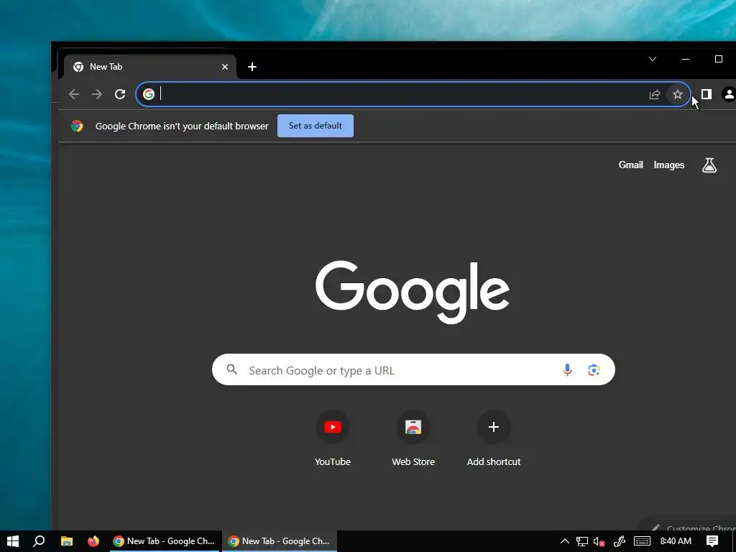Open File Explorer from the taskbar
This screenshot has width=736, height=552.
click(x=67, y=541)
